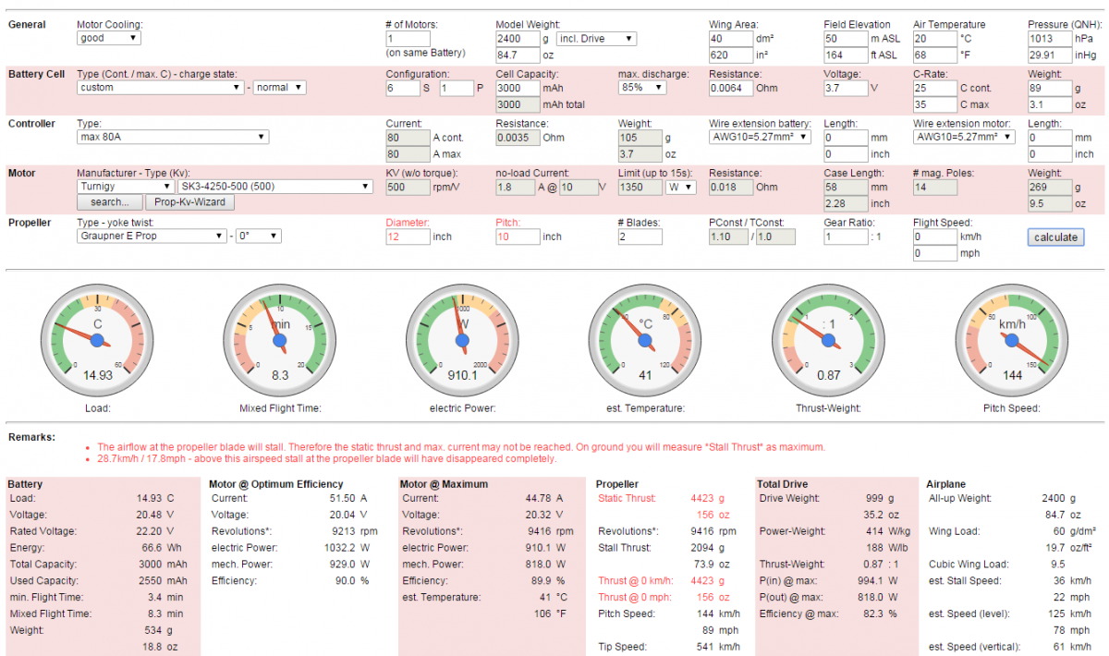Open the charge state 'normal' dropdown
The width and height of the screenshot is (1109, 656).
click(x=279, y=88)
